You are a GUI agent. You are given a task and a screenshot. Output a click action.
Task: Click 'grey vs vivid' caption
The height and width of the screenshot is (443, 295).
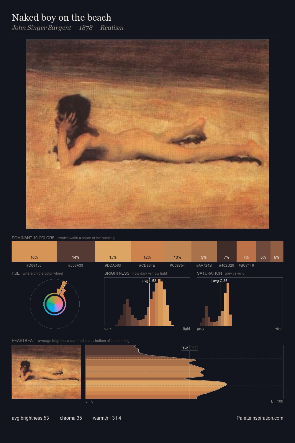point(235,273)
